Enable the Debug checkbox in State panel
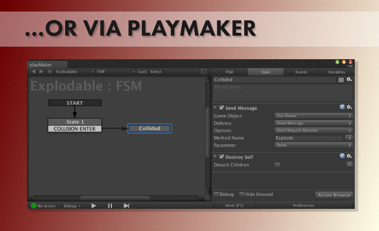This screenshot has width=379, height=231. click(217, 194)
